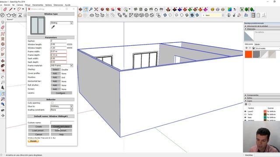Screen dimensions: 280x157
Task: Click the Load preset button
Action: (38, 130)
